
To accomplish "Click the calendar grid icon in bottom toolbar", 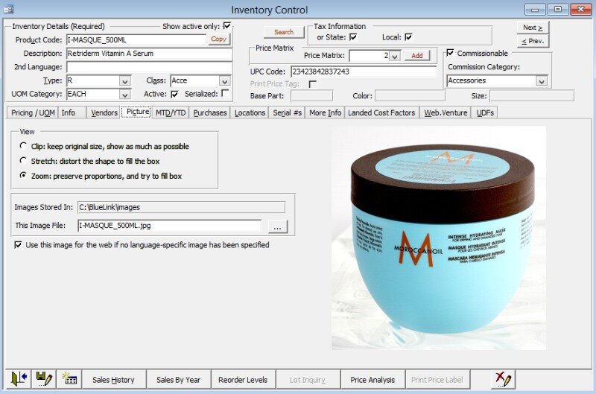I will tap(70, 379).
